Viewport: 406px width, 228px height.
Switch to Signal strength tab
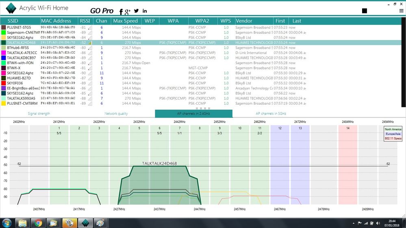(39, 114)
